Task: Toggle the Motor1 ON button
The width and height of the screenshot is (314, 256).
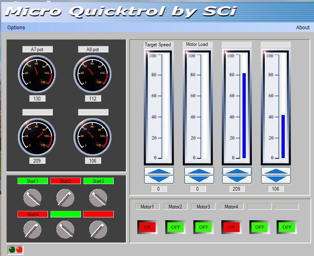Action: pyautogui.click(x=147, y=227)
